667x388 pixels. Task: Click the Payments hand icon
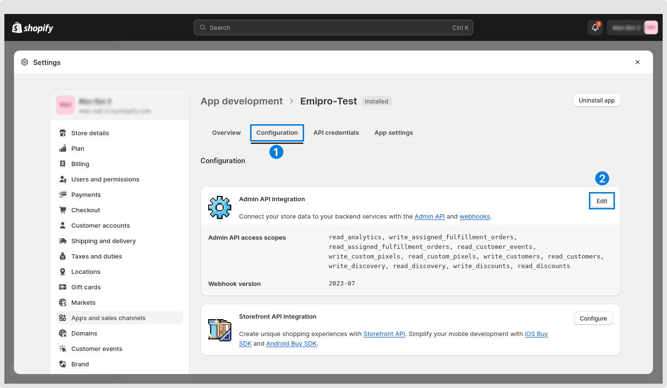coord(63,194)
